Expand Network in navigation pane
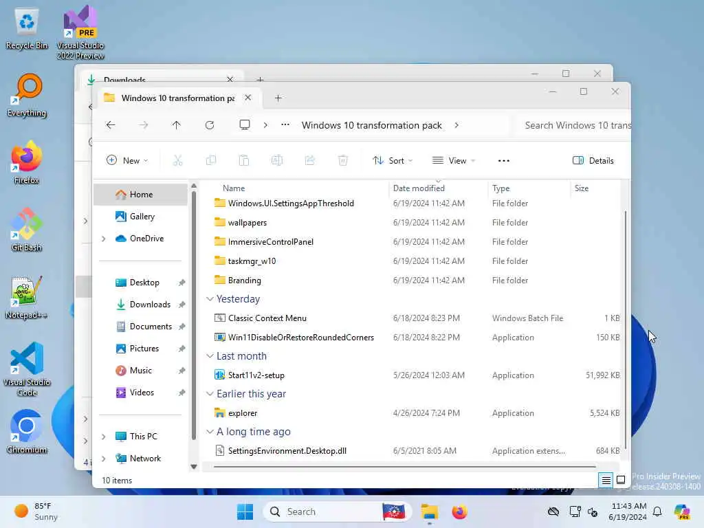 click(104, 459)
